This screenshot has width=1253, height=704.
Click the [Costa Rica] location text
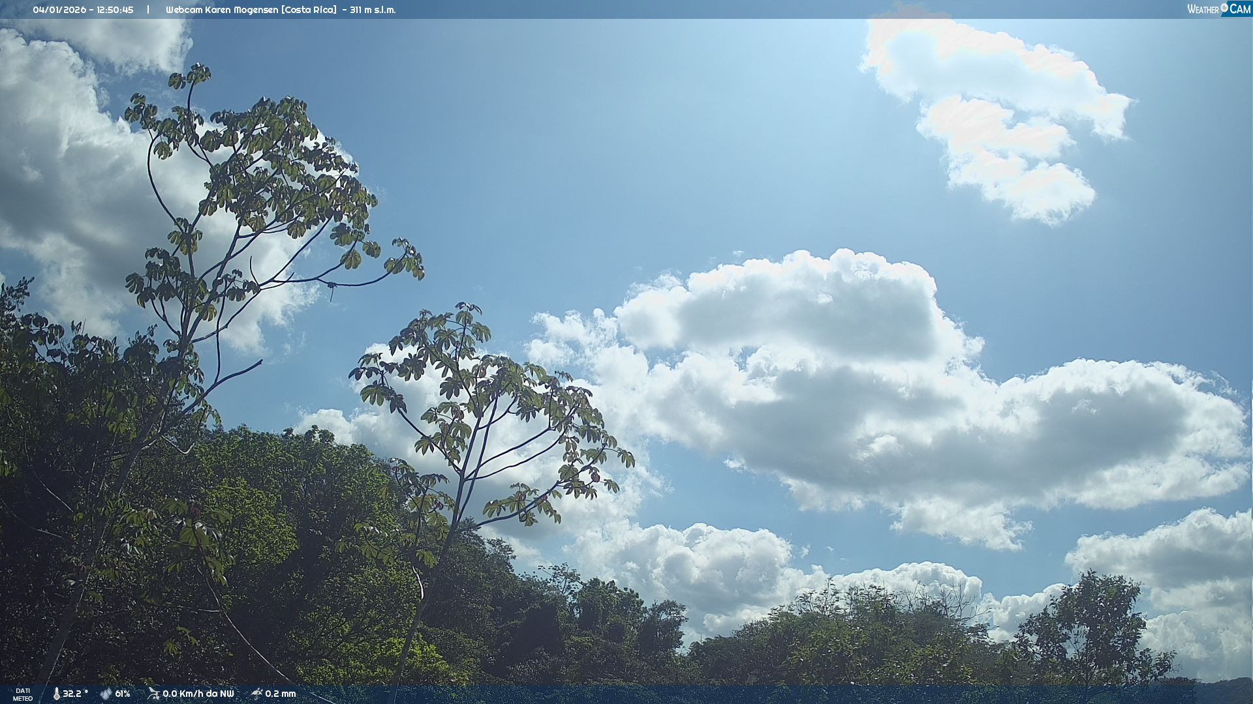point(309,10)
